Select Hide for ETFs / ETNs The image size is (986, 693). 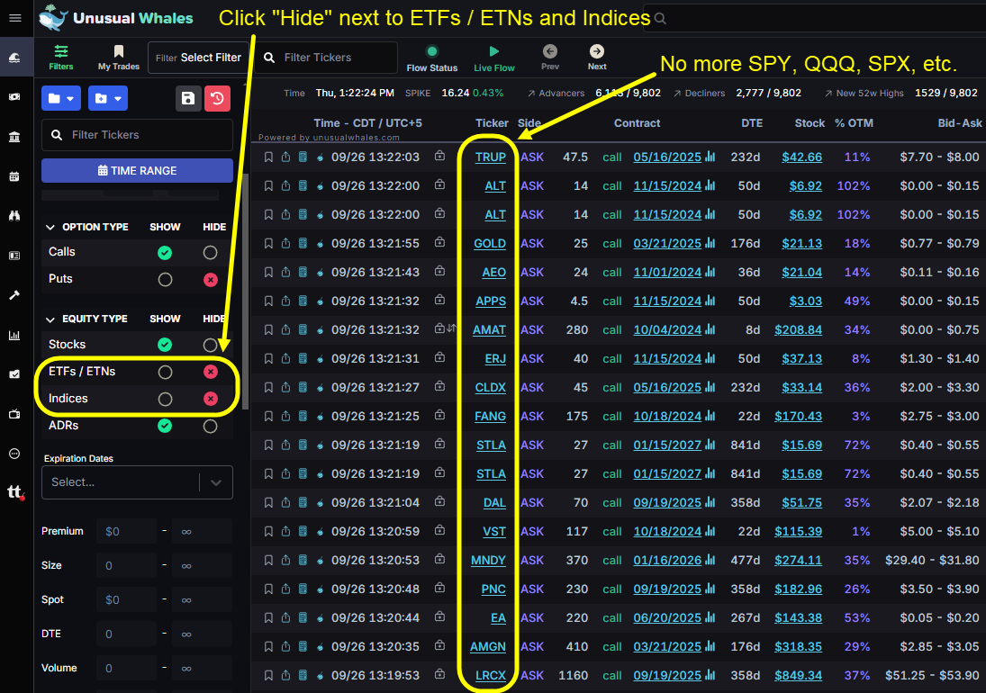(211, 372)
